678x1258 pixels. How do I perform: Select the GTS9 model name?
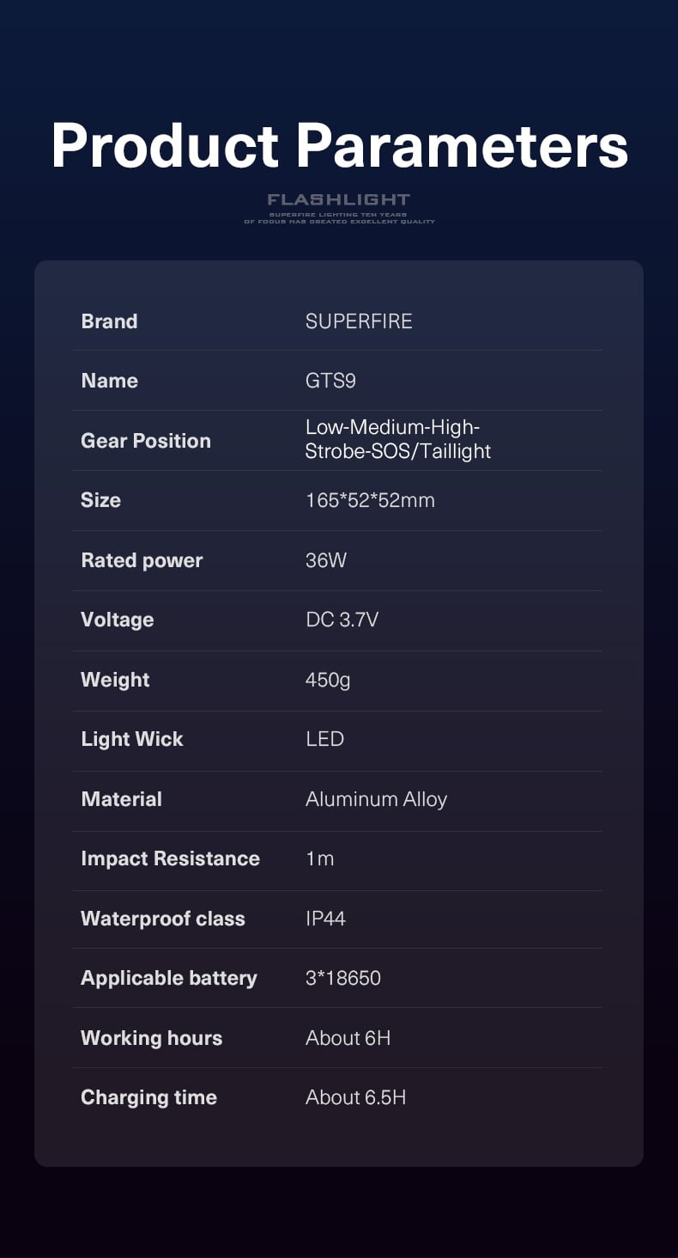[330, 381]
